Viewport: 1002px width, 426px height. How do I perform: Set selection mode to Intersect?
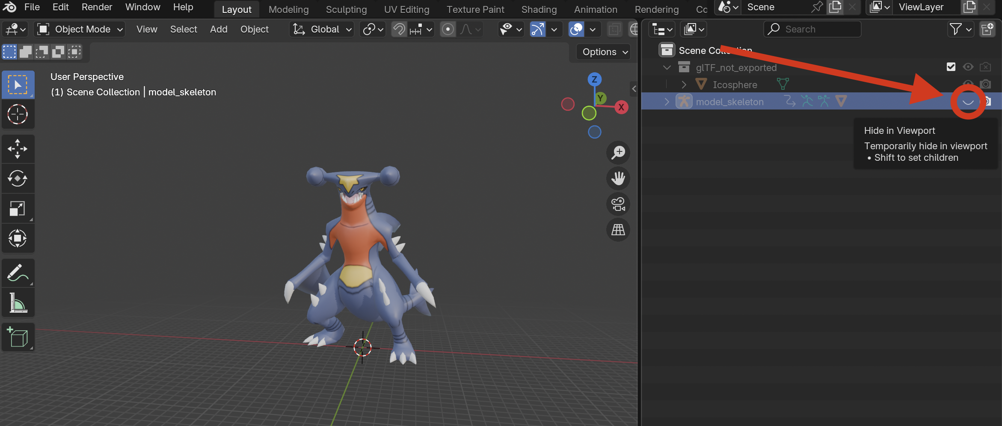[74, 52]
